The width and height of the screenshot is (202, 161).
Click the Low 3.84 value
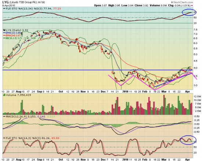[127, 6]
